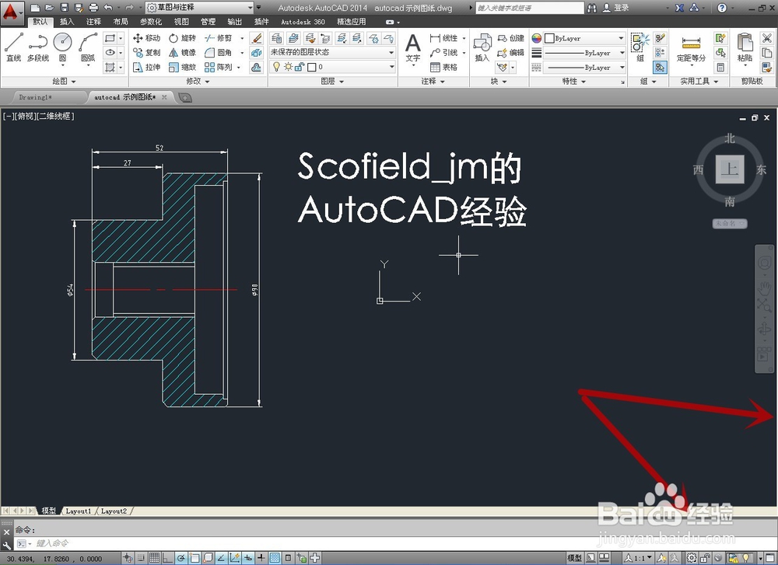This screenshot has height=565, width=778.
Task: Click the Plot/Print icon in quick access toolbar
Action: click(x=93, y=8)
